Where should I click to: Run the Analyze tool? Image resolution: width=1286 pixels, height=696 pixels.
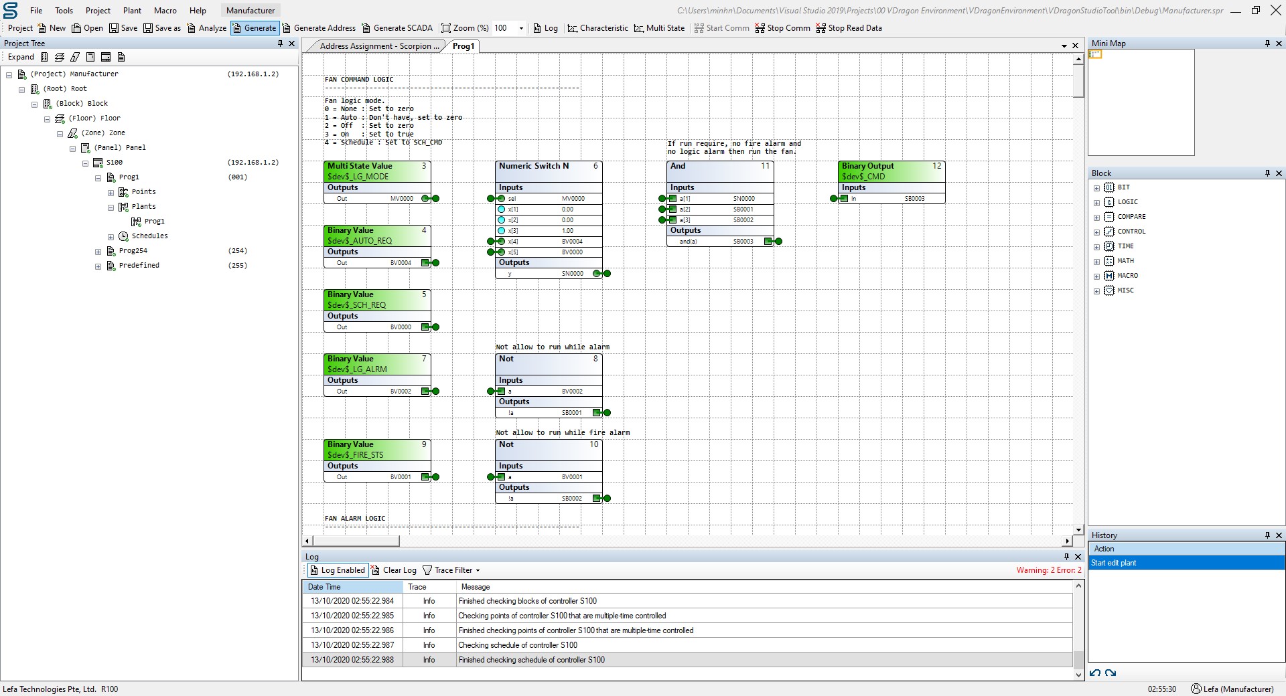[207, 28]
